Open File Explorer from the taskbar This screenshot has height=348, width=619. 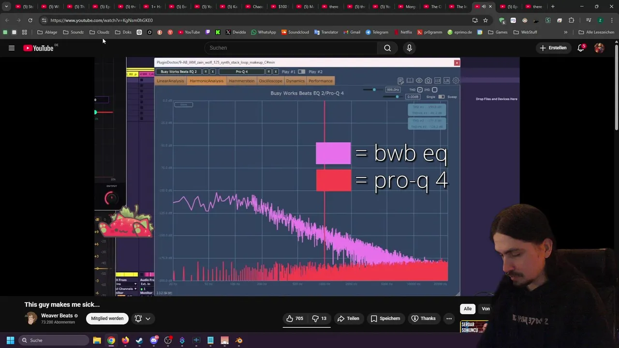pos(97,340)
